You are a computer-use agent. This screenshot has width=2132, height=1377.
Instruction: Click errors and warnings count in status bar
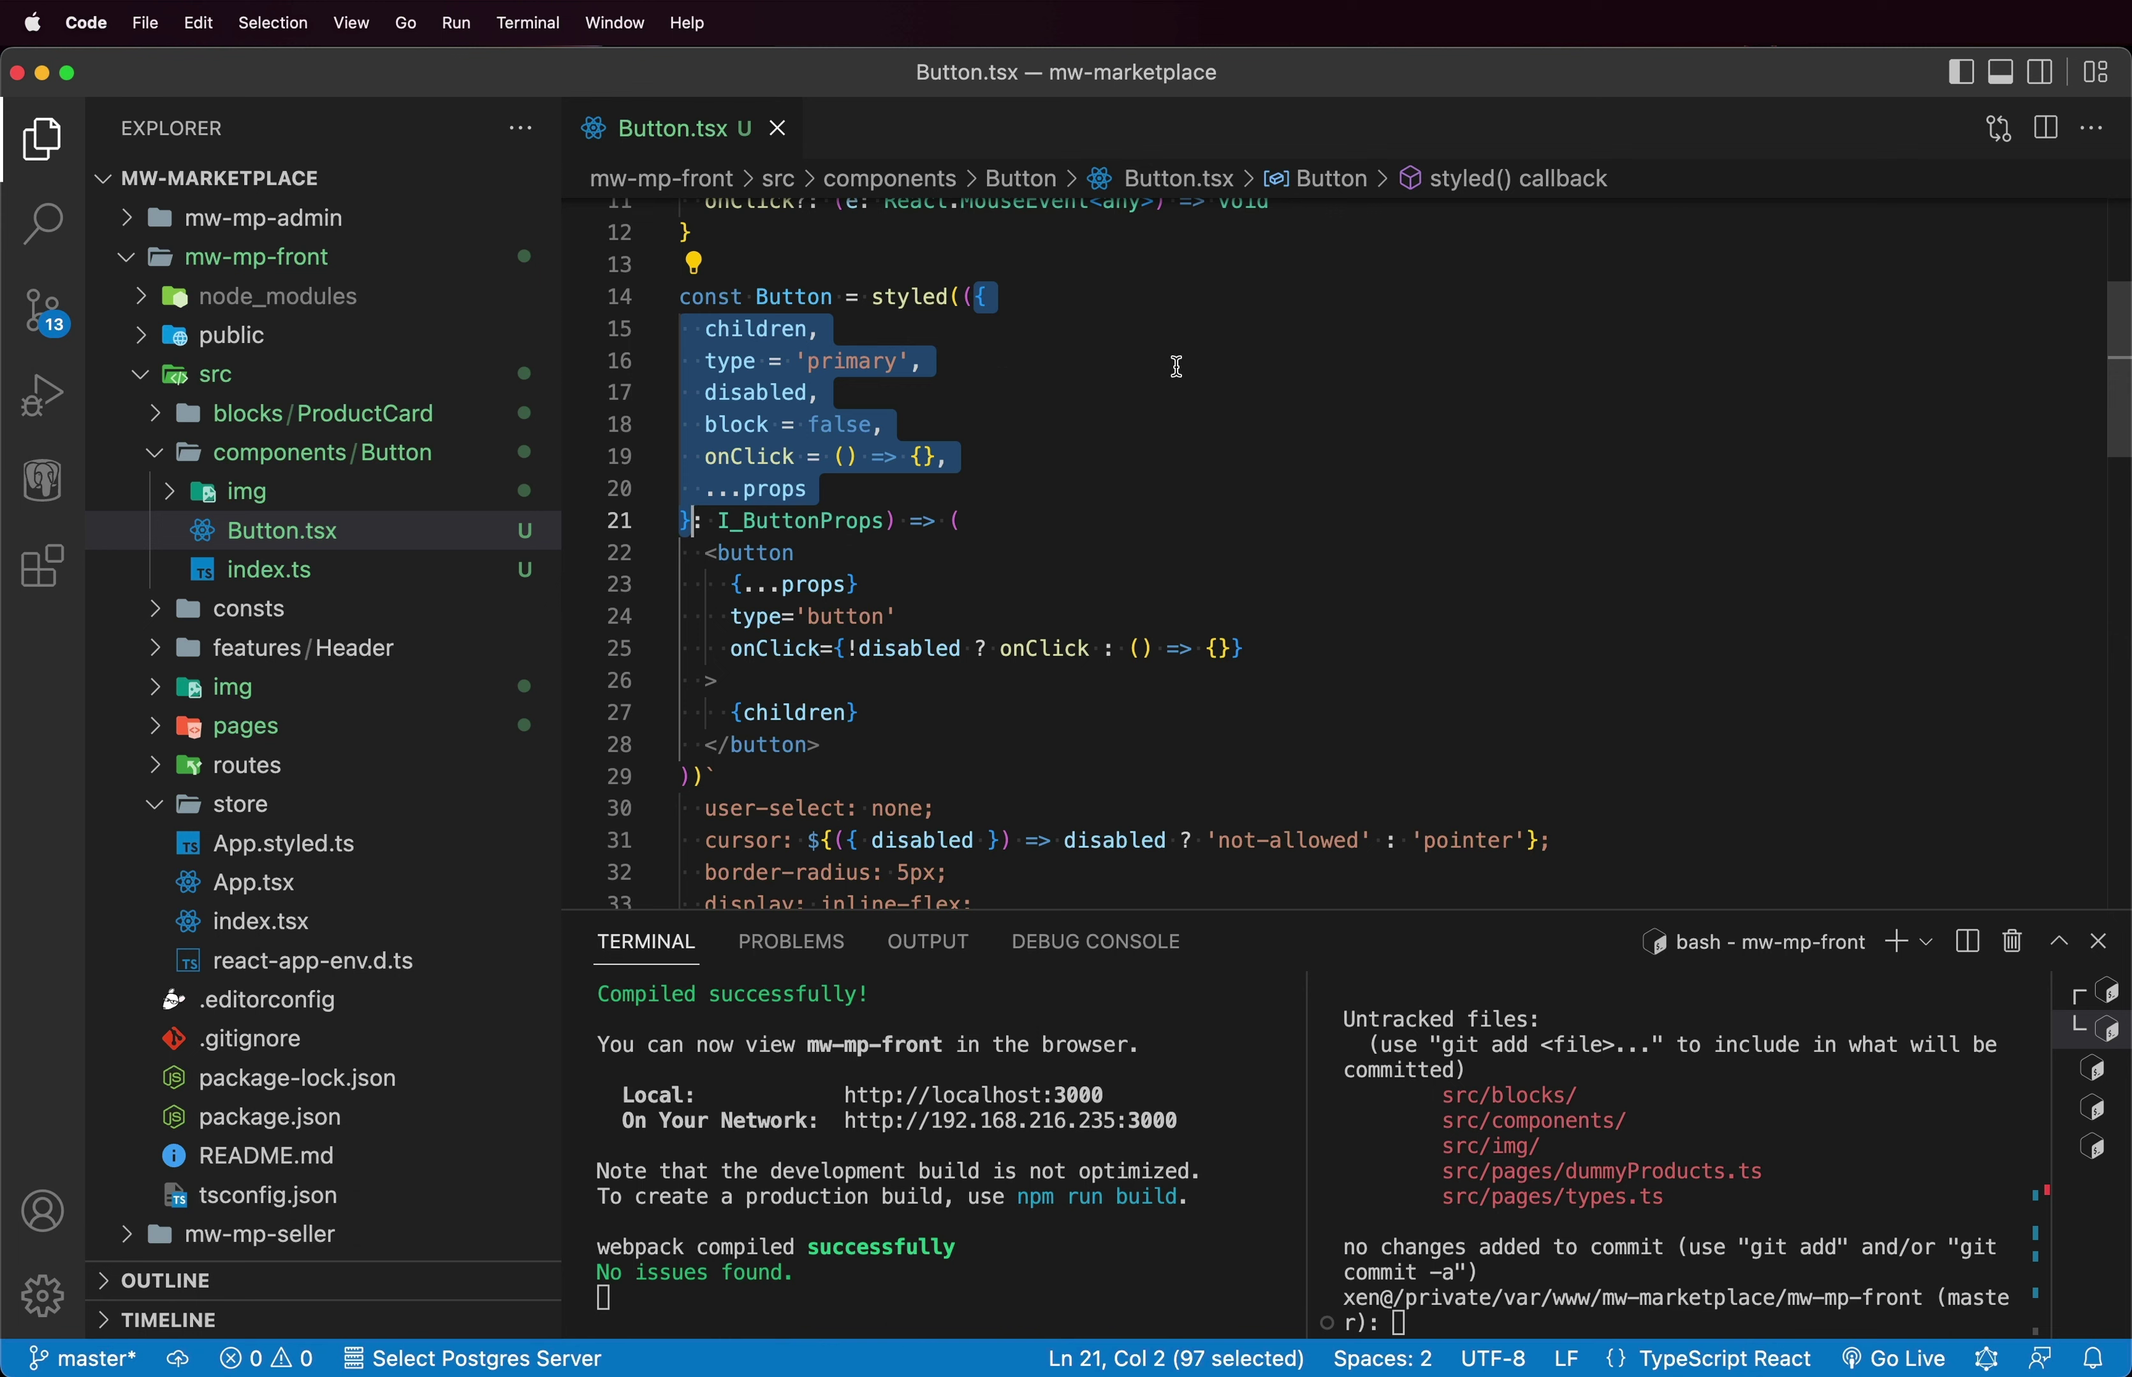[266, 1359]
